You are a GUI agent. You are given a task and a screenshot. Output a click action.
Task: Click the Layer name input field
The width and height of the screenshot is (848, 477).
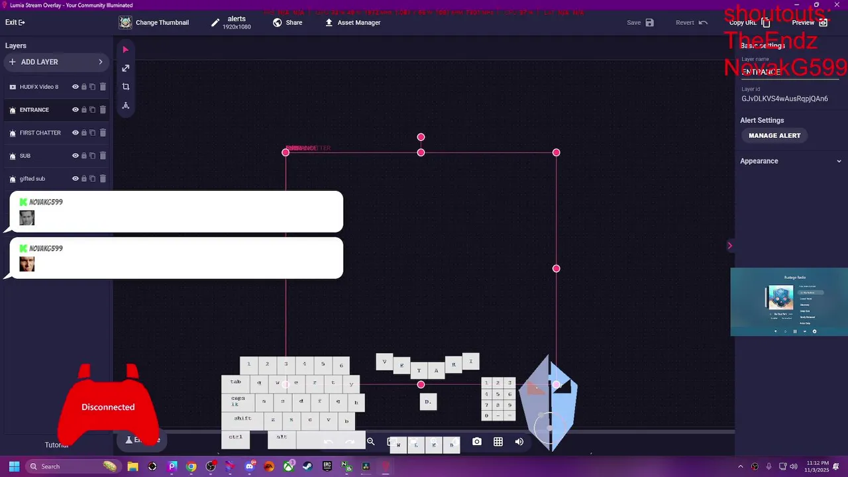tap(791, 72)
